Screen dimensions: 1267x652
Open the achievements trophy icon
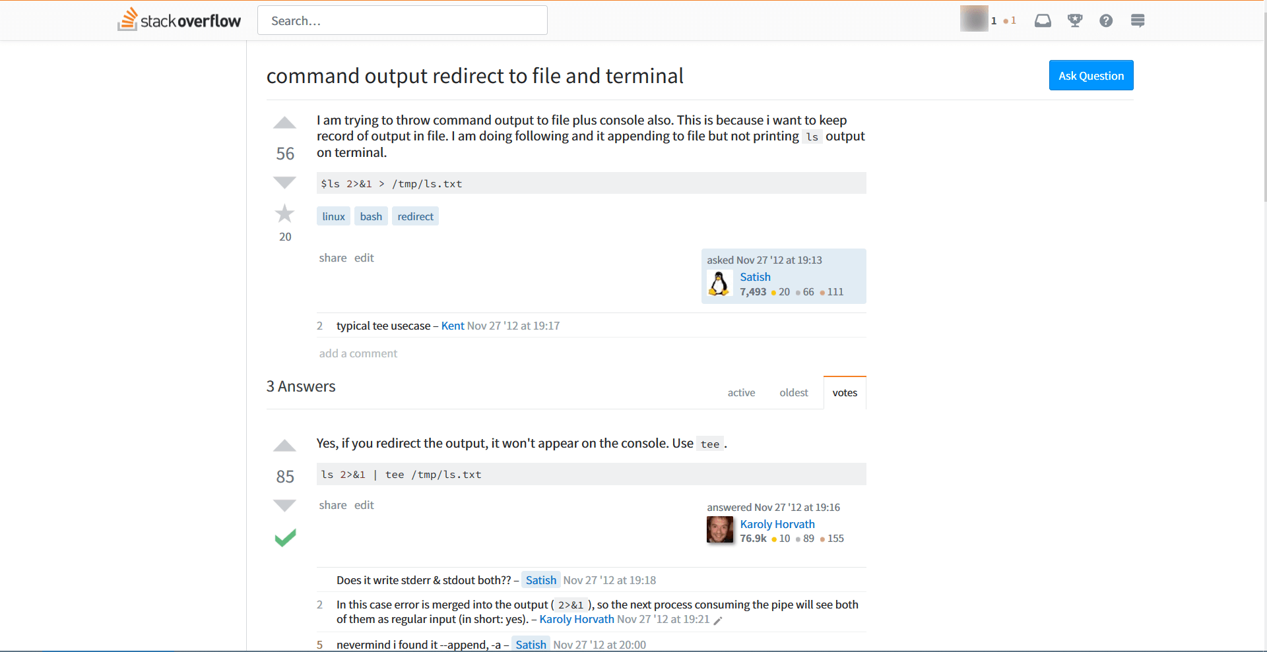pyautogui.click(x=1074, y=20)
